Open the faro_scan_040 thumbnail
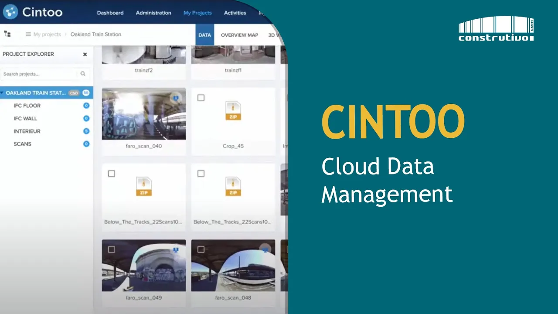Screen dimensions: 558x314 click(x=144, y=114)
